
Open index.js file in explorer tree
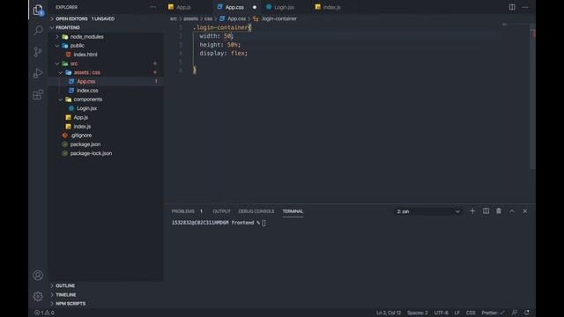tap(82, 127)
